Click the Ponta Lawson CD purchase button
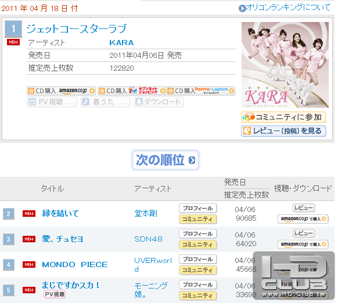This screenshot has height=303, width=338. point(201,91)
